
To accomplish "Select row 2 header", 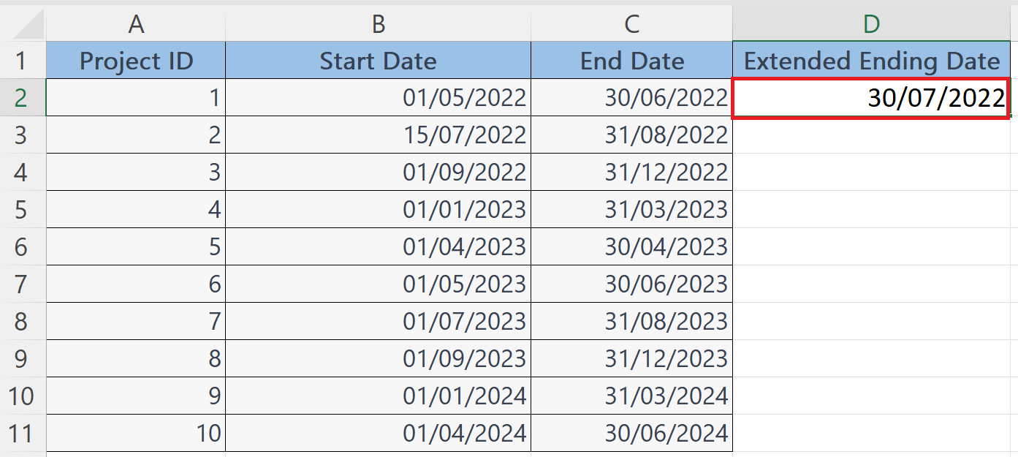I will (x=23, y=97).
